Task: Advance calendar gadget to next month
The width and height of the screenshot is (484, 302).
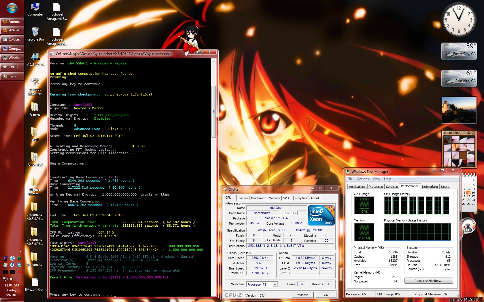Action: pos(474,180)
